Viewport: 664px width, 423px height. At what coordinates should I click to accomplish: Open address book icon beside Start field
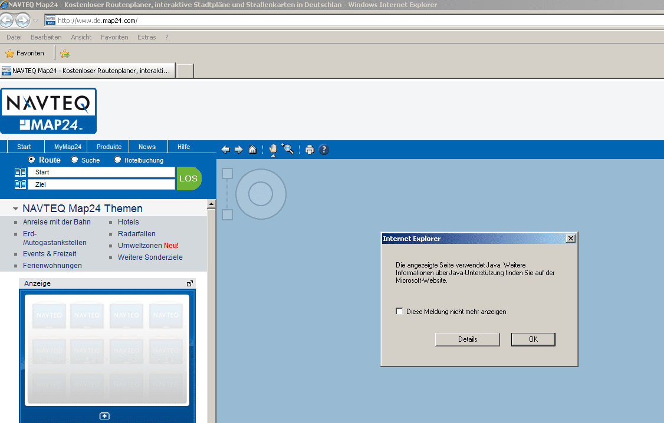20,172
